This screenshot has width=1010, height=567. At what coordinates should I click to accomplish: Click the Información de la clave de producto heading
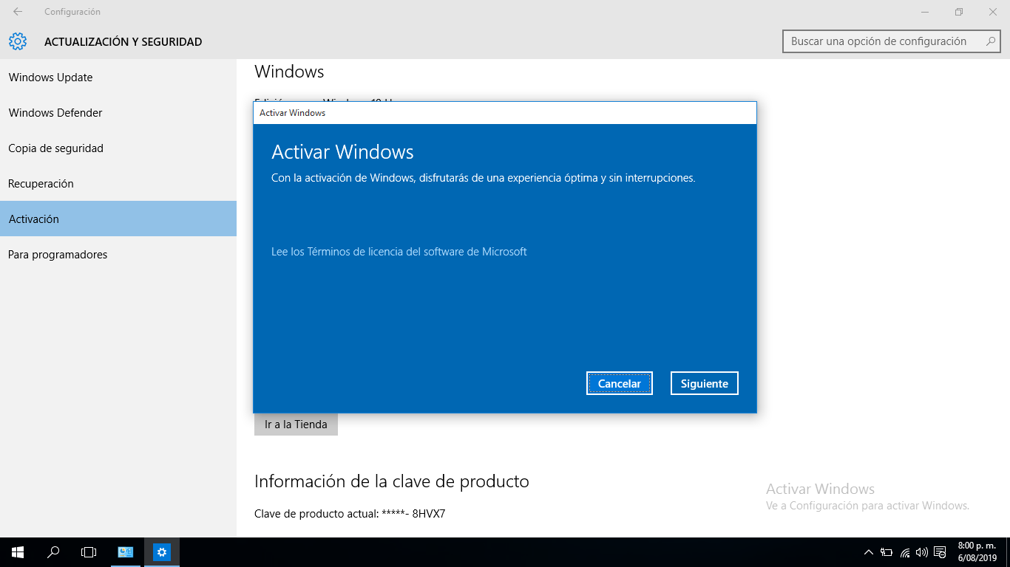pos(392,482)
